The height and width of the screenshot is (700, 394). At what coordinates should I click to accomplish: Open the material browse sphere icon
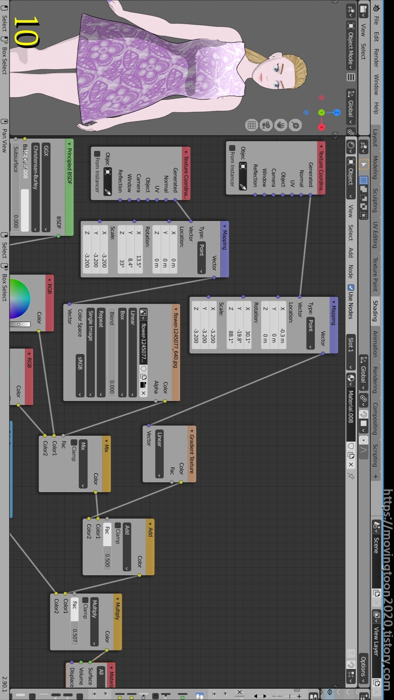pyautogui.click(x=351, y=379)
